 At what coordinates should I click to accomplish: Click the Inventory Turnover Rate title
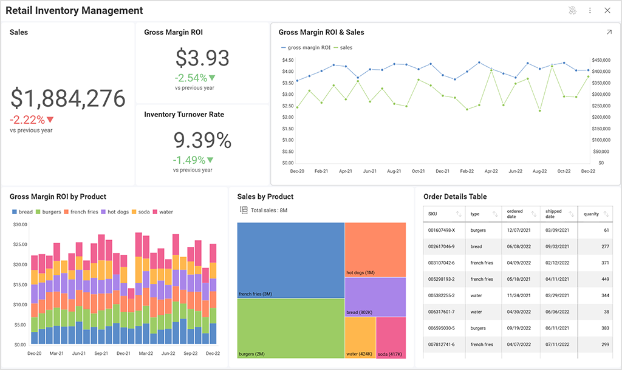pyautogui.click(x=184, y=115)
